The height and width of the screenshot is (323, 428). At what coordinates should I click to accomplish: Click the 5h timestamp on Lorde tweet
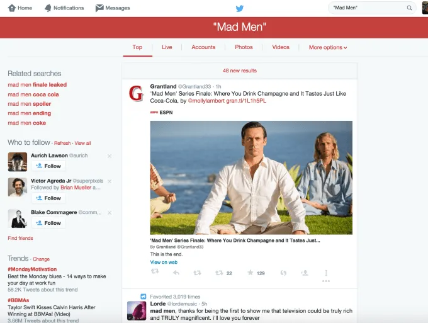[x=205, y=304]
